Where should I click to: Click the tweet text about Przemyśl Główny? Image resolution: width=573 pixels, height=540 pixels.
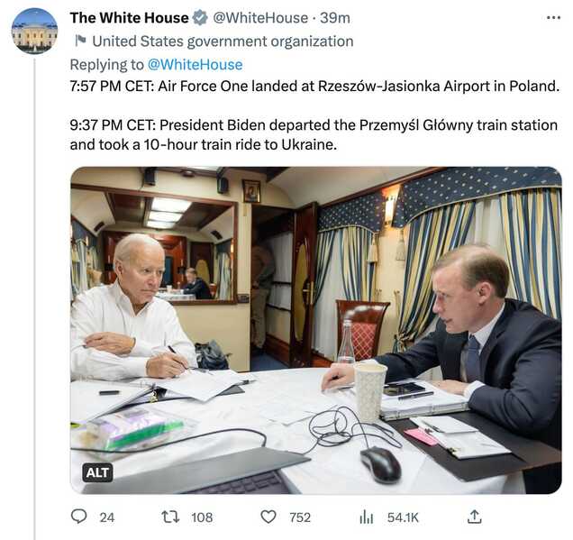point(313,134)
